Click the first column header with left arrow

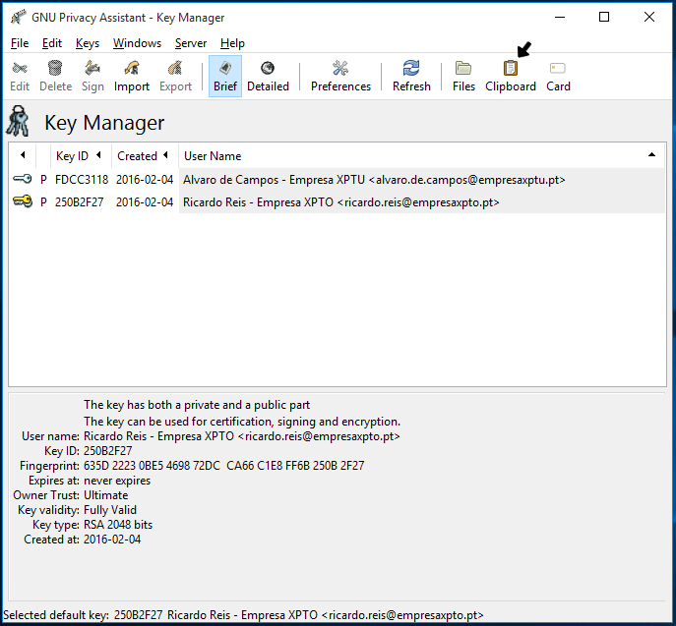(23, 155)
